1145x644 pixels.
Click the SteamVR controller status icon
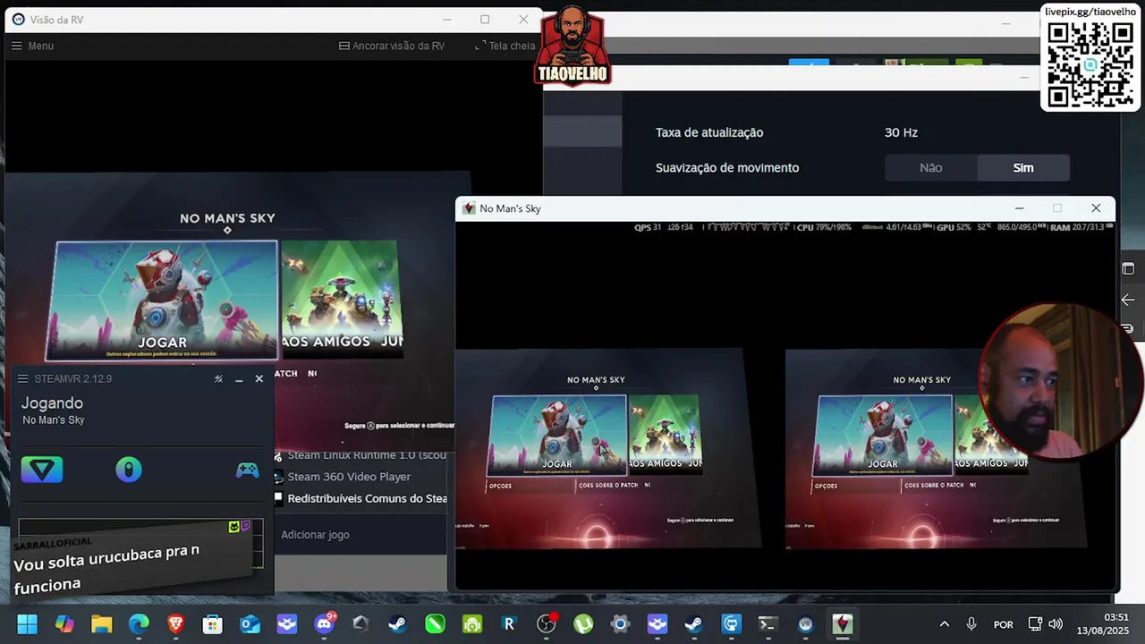click(x=129, y=470)
